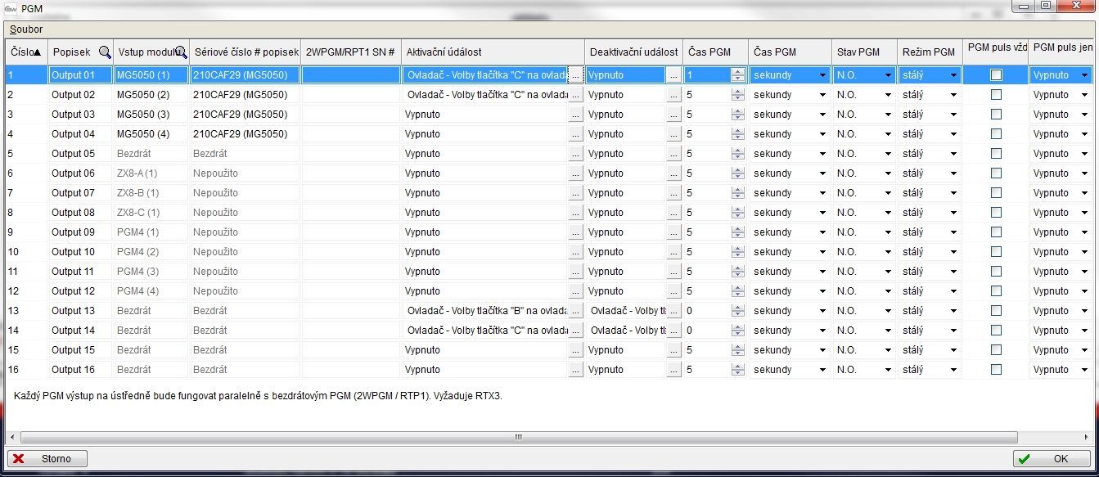Click the magnifier icon in Vstup modulu header
The height and width of the screenshot is (477, 1099).
(181, 52)
